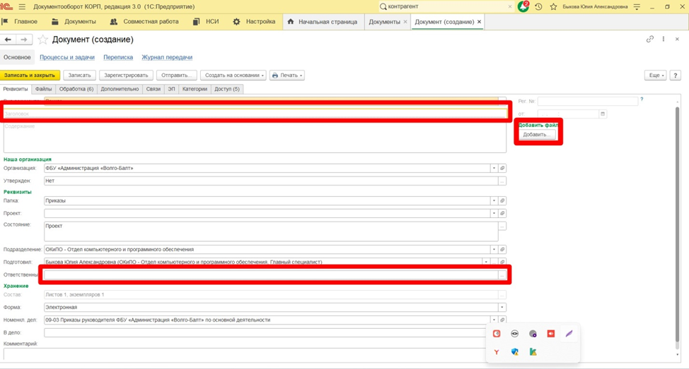Open the Переписка link

tap(118, 57)
